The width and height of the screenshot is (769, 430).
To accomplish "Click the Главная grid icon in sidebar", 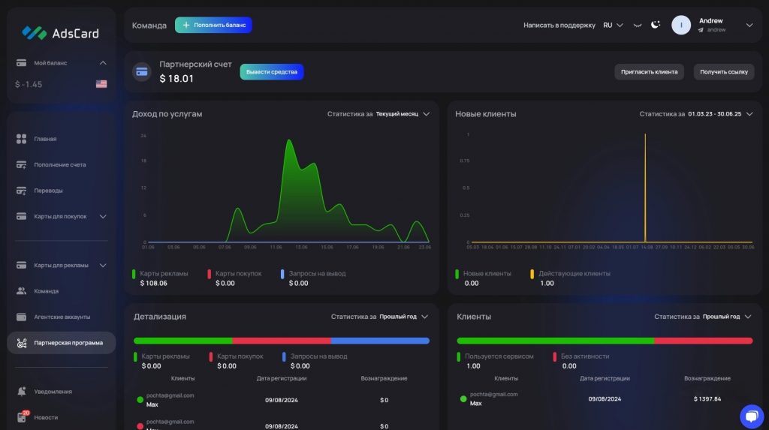I will (21, 139).
